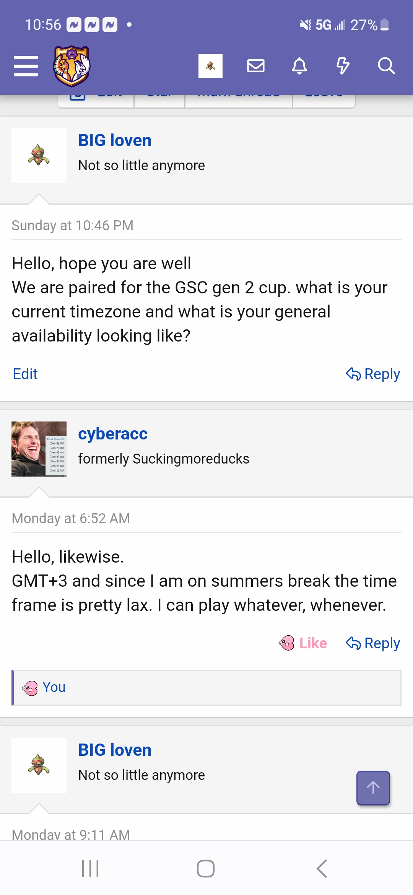Open the envelope conversations inbox
The height and width of the screenshot is (895, 413).
[256, 66]
